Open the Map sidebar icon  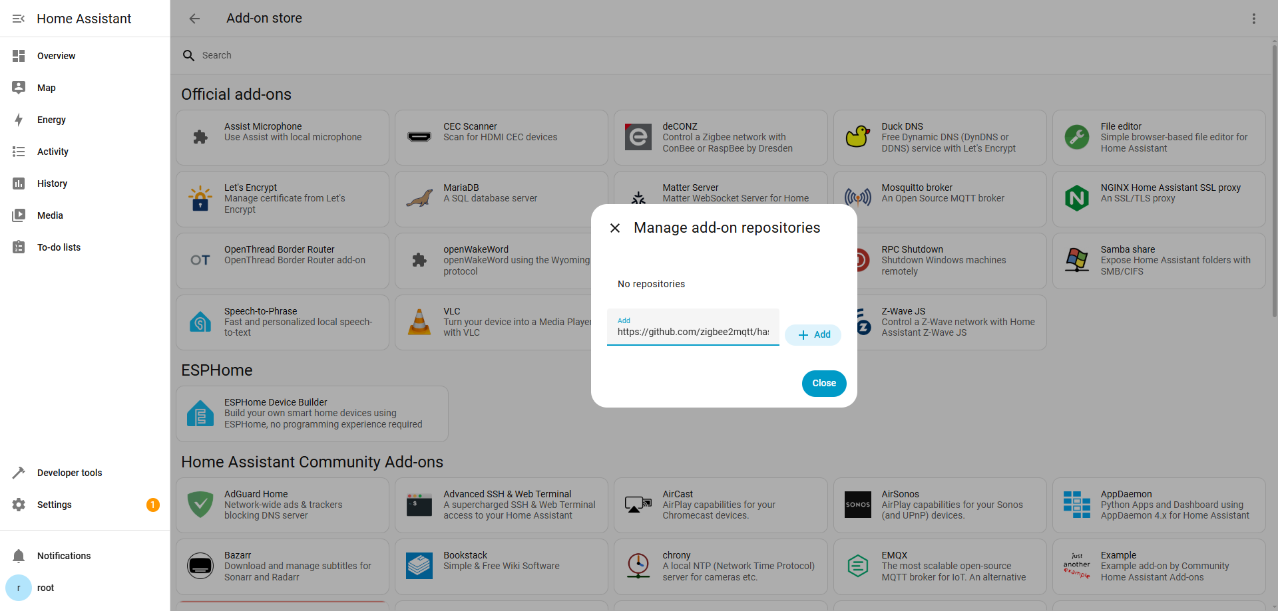coord(19,88)
